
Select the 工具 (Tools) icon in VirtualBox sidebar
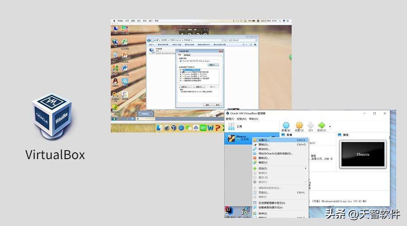(232, 127)
